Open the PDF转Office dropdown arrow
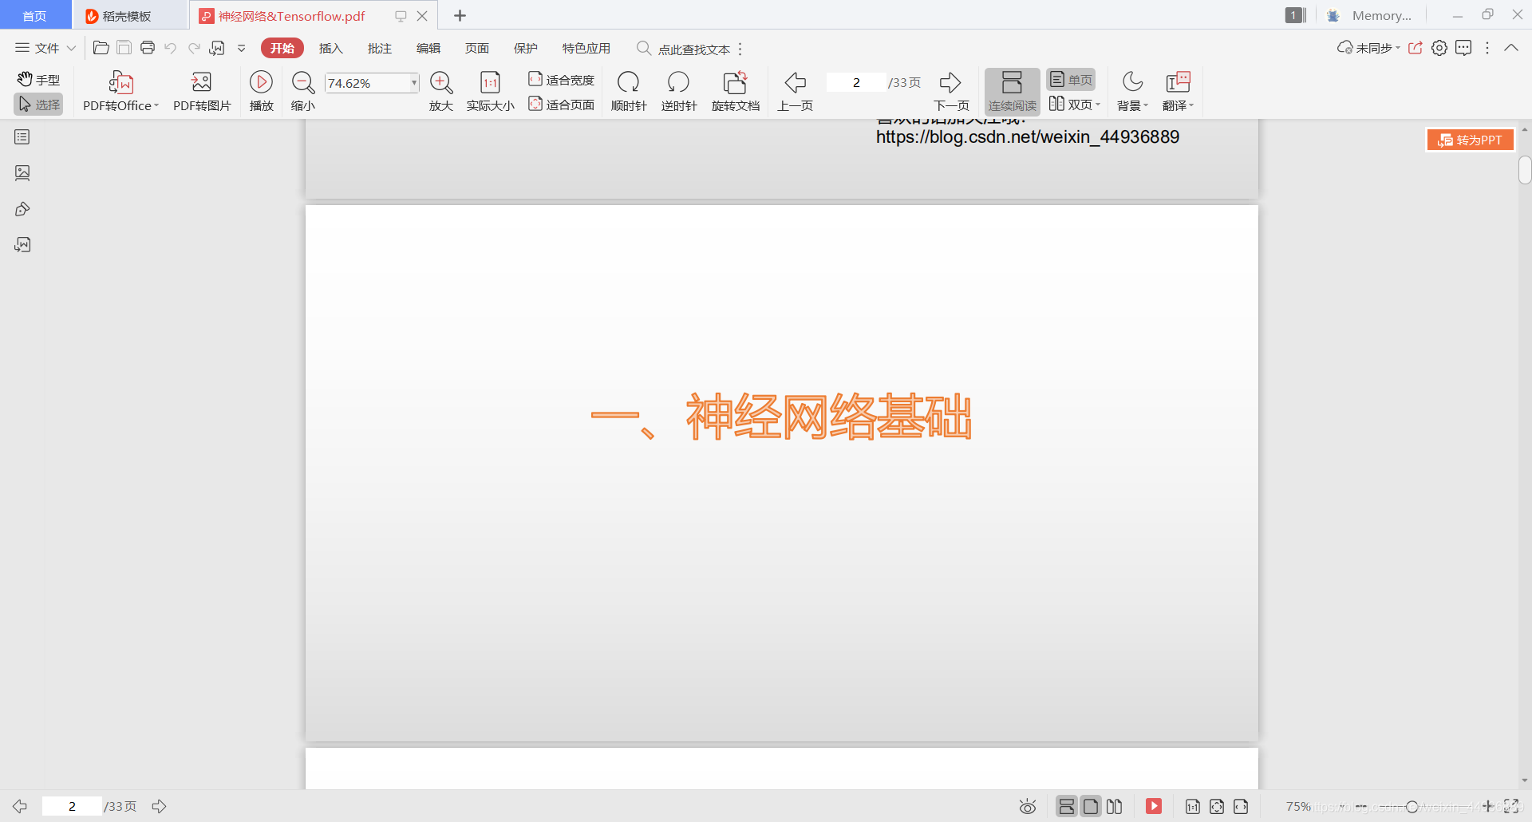 [x=156, y=105]
